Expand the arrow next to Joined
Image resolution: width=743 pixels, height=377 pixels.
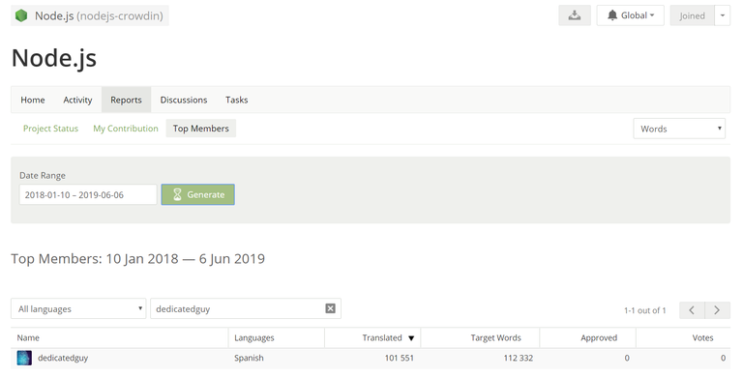coord(722,15)
